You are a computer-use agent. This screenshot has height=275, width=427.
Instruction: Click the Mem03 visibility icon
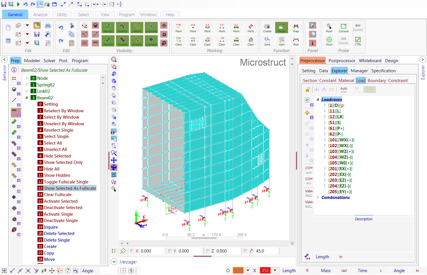108,28
